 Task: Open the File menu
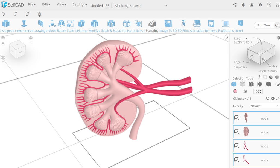point(31,4)
